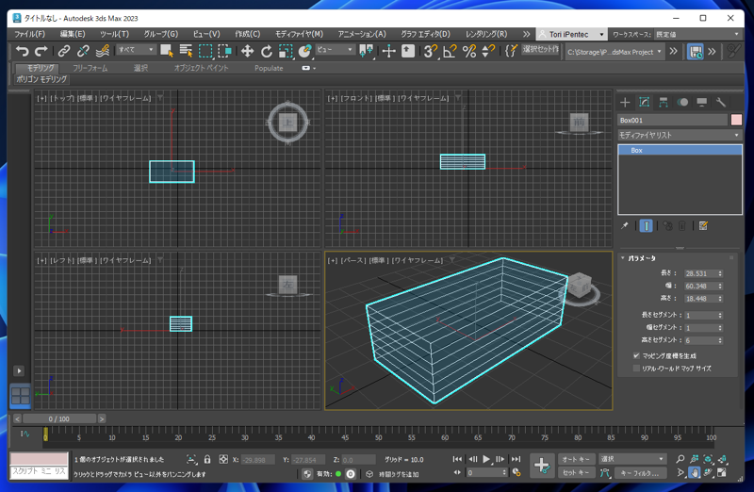Open the reference coordinate ビュー dropdown
The image size is (754, 492).
pyautogui.click(x=336, y=50)
